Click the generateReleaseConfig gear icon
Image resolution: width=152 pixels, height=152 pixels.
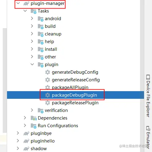click(48, 80)
